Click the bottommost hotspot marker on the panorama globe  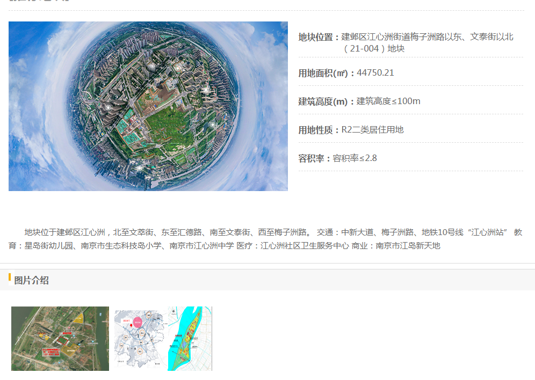tap(140, 167)
